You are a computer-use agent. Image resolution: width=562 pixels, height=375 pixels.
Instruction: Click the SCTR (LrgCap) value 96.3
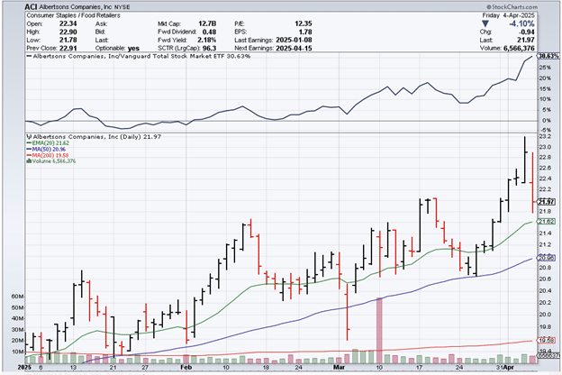tap(210, 48)
